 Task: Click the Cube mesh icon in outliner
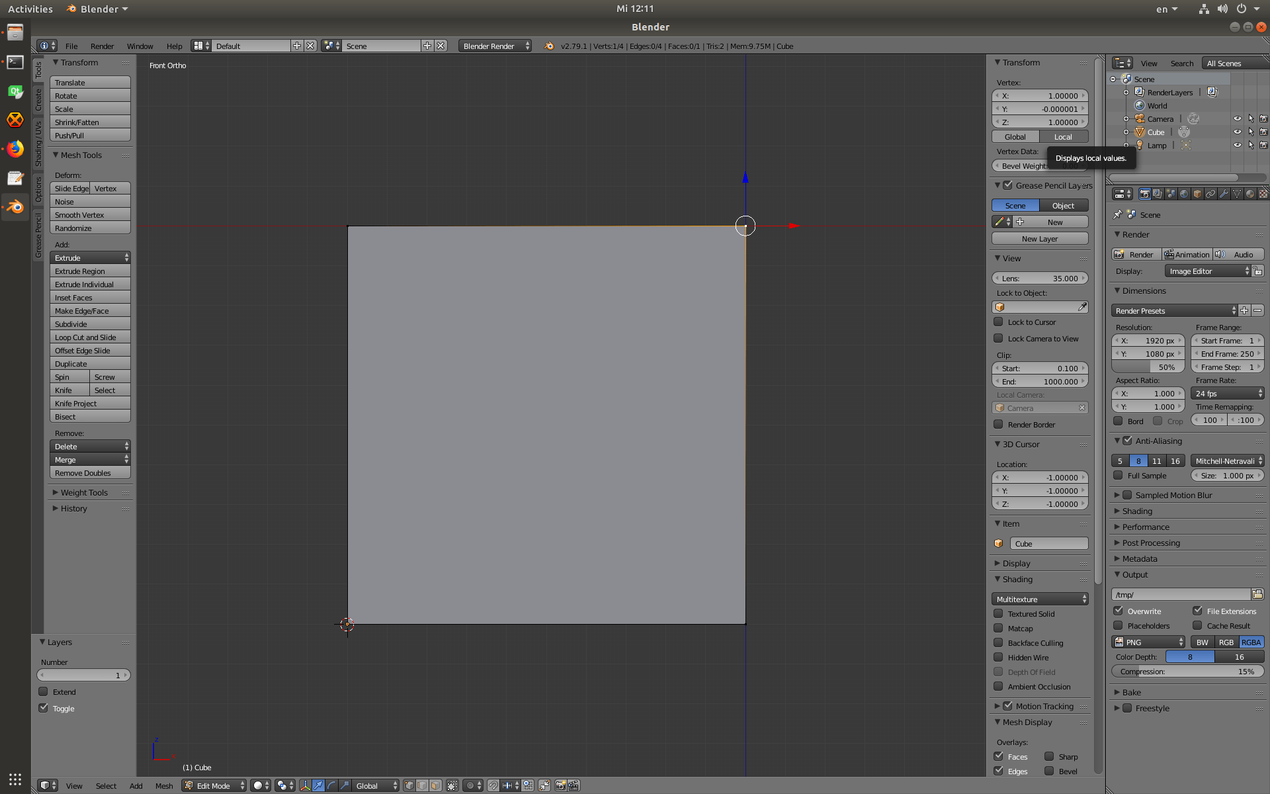point(1140,132)
